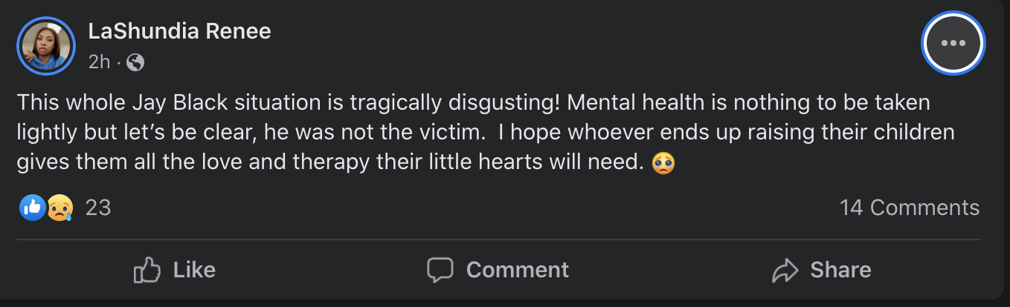Open the 14 Comments link
Viewport: 1010px width, 307px height.
point(909,208)
